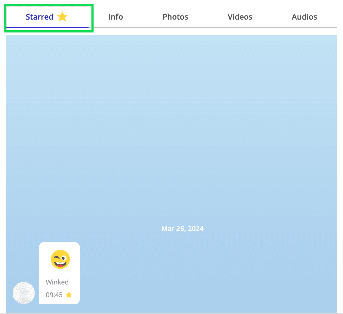Click the star icon beside Starred

tap(62, 17)
